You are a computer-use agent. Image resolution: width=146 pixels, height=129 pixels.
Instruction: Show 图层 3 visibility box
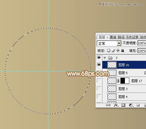pyautogui.click(x=99, y=89)
